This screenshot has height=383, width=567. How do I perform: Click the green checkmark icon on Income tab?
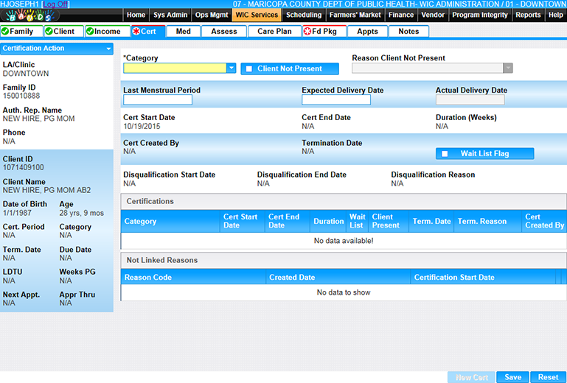point(90,32)
